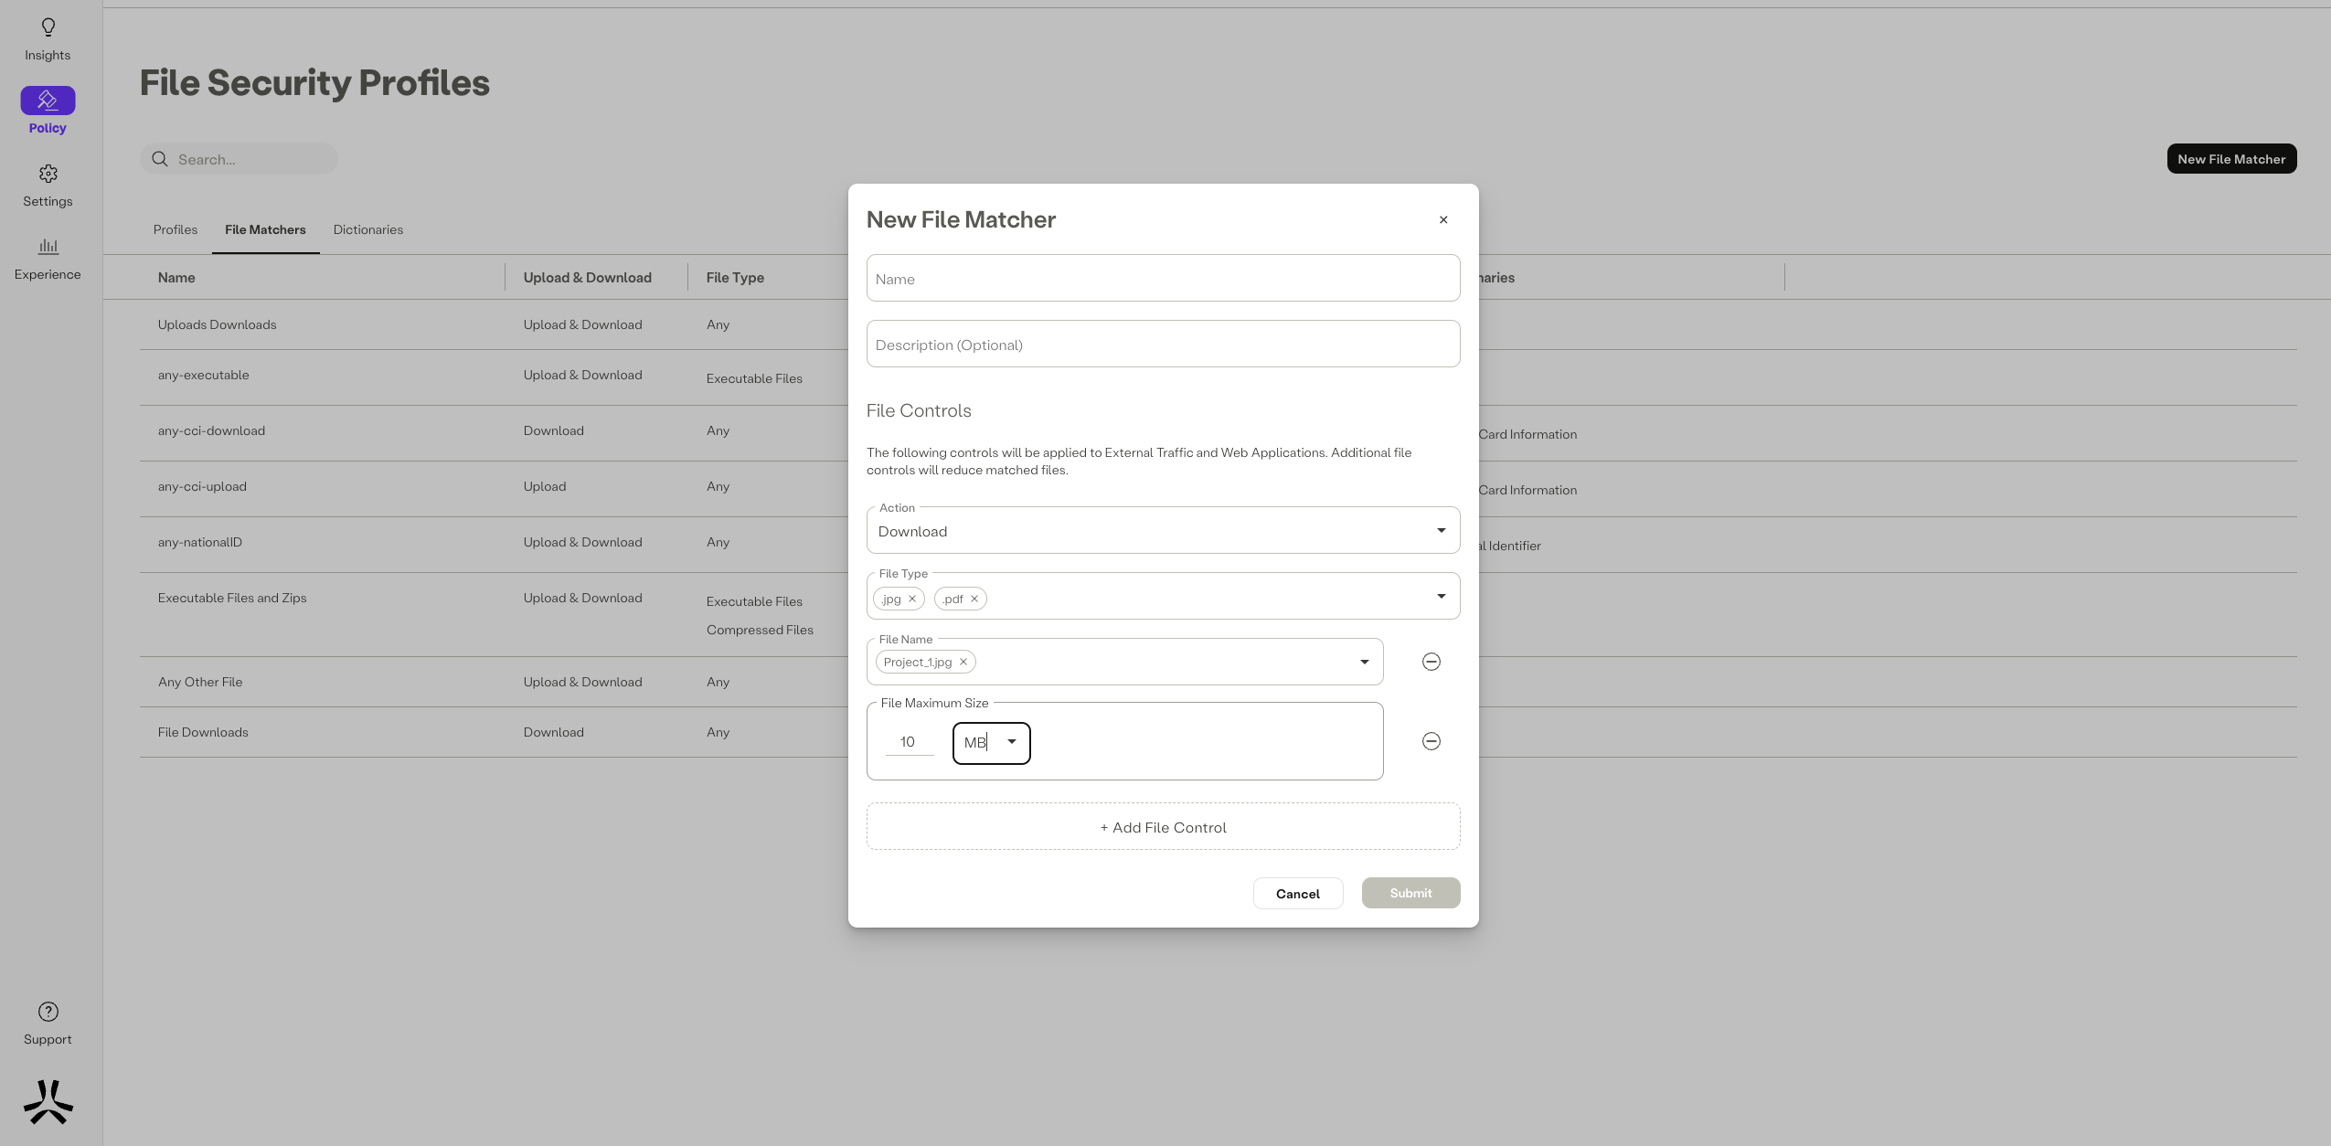Click Add File Control button
The image size is (2331, 1146).
click(1163, 827)
